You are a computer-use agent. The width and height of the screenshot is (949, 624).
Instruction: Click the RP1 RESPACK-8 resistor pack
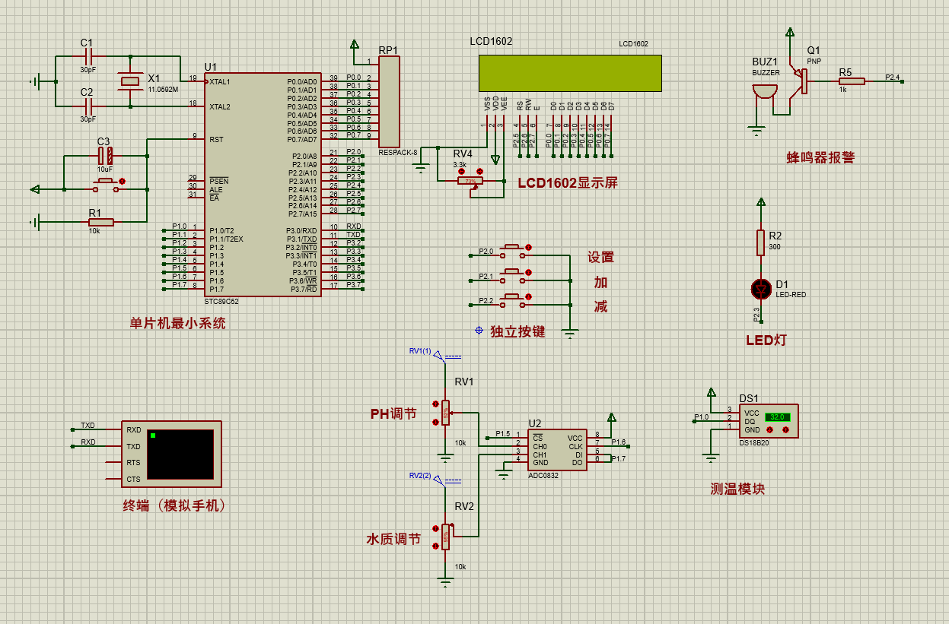pyautogui.click(x=389, y=103)
